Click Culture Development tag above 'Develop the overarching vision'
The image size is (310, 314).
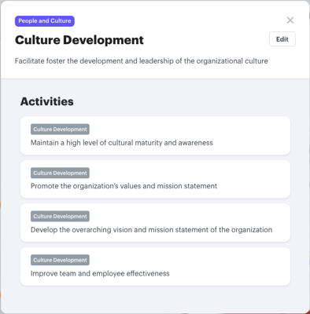point(60,217)
